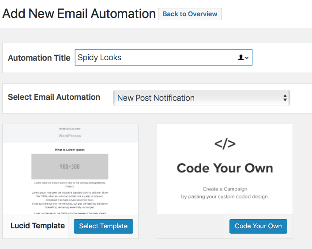Click the Create a Campaign description text
The height and width of the screenshot is (249, 312).
click(225, 193)
